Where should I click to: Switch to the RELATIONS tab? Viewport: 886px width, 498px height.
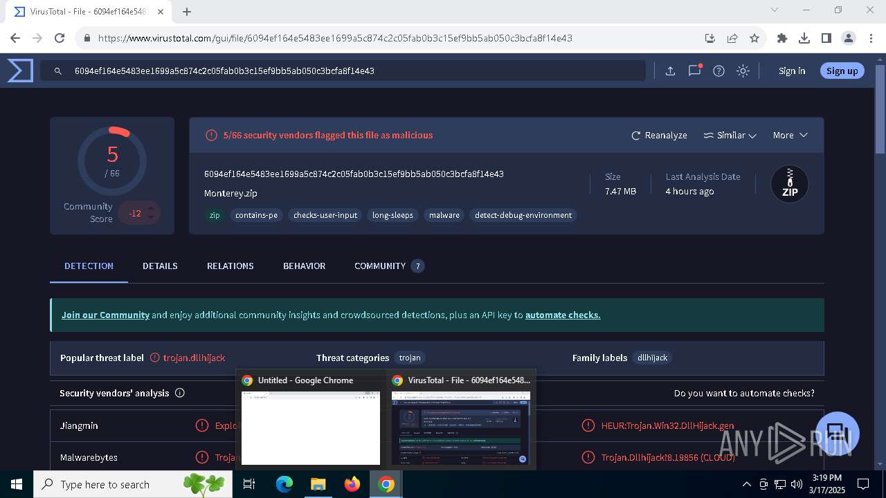click(230, 266)
